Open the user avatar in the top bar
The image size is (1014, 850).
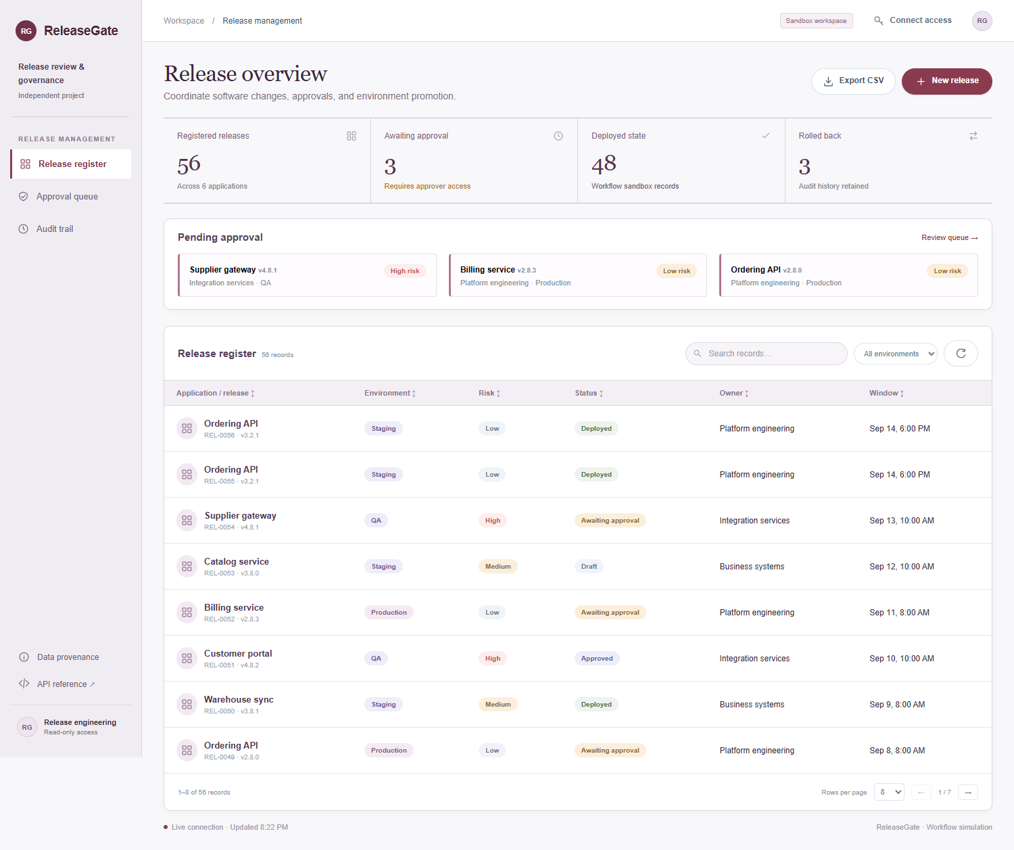point(982,21)
